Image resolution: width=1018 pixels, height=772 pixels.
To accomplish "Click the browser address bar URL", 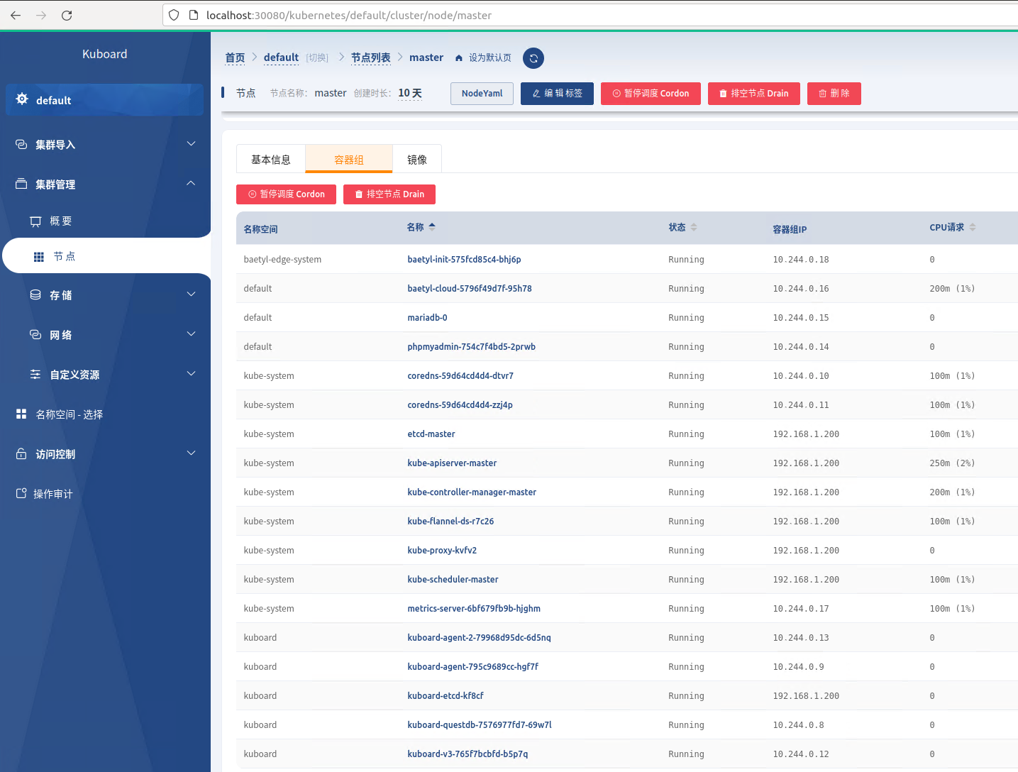I will click(349, 15).
